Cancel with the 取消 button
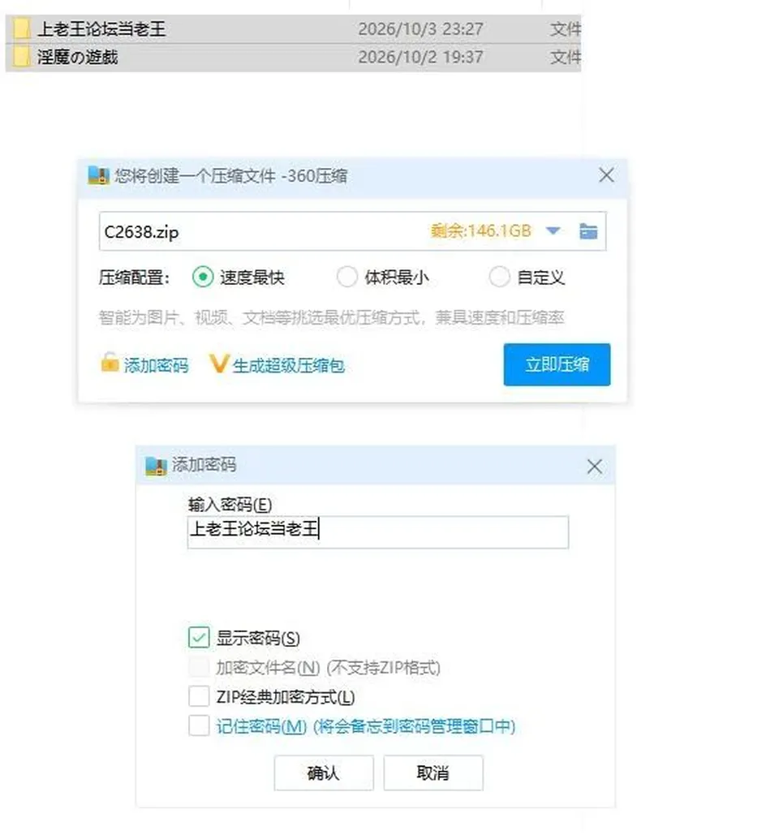 coord(433,773)
